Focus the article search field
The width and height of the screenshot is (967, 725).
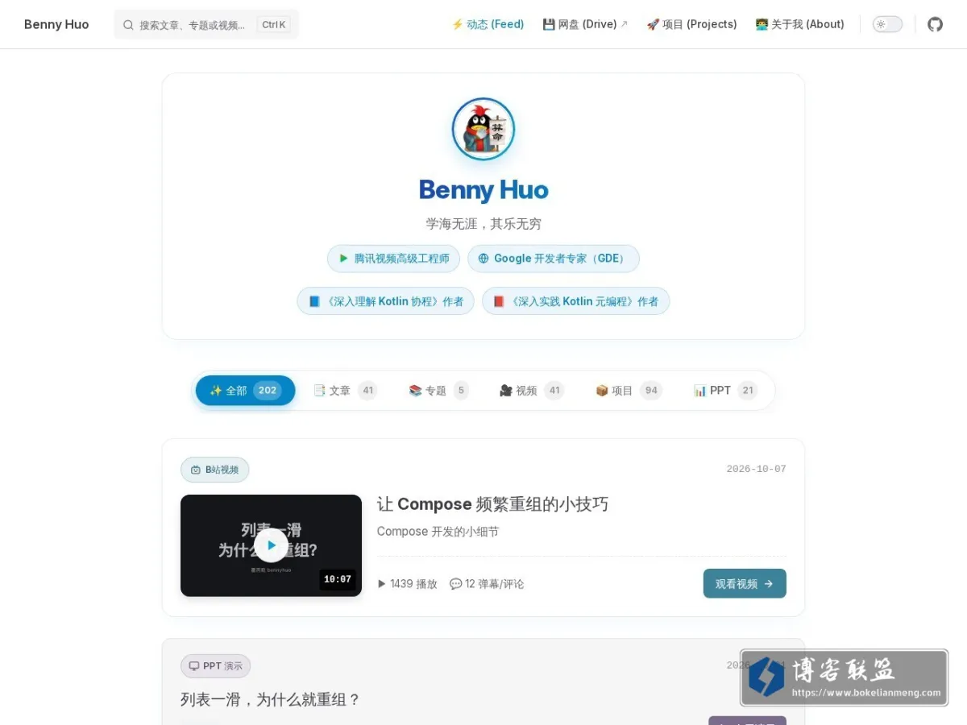(x=206, y=24)
